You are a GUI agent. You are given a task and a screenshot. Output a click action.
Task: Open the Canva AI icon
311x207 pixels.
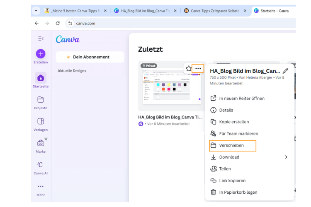point(40,165)
